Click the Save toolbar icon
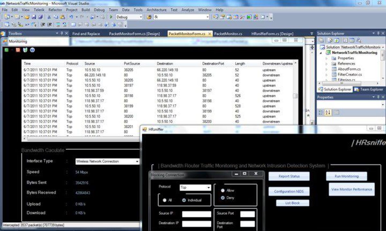Screen dimensions: 386x231 tap(34, 17)
